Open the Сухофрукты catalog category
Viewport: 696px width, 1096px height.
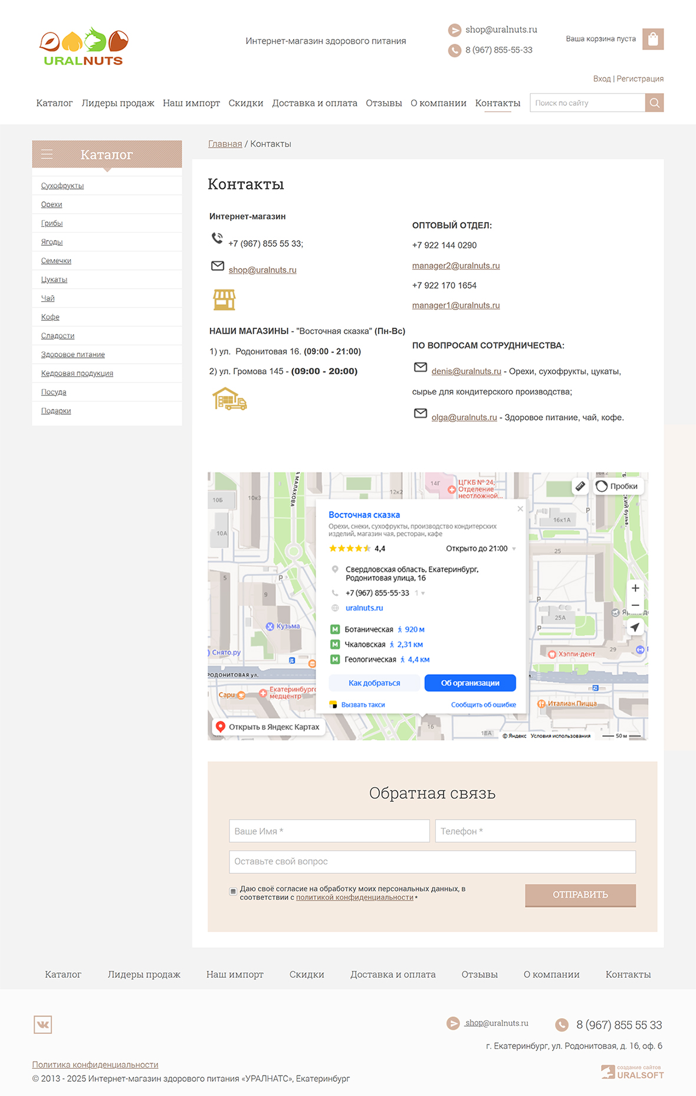coord(63,185)
